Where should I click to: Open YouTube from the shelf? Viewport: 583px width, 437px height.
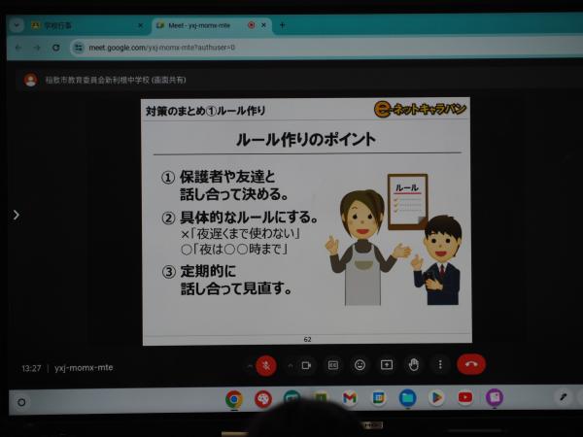pyautogui.click(x=465, y=397)
